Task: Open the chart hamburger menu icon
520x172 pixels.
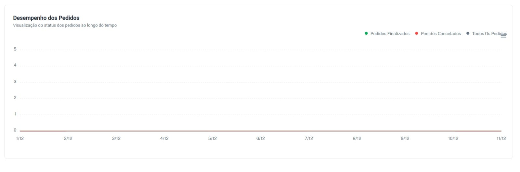Action: click(503, 36)
